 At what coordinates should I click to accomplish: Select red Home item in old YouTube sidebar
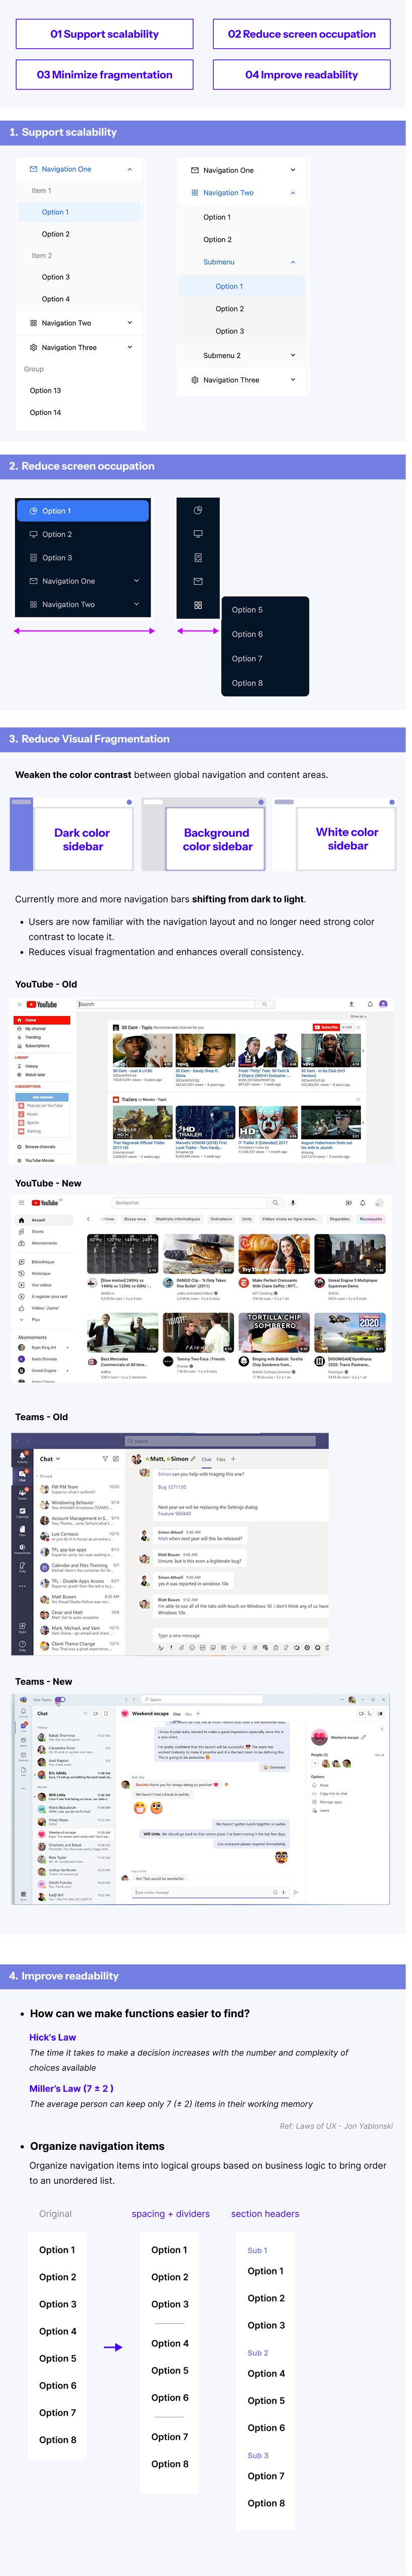tap(42, 1020)
